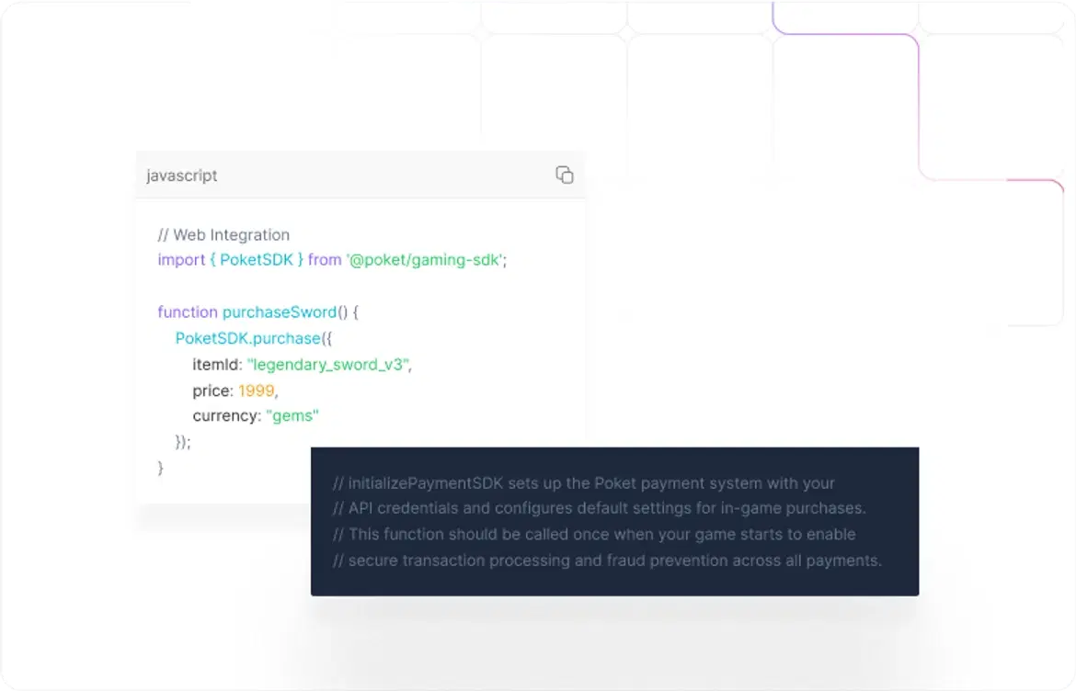Click the initializePaymentSDK comment line
The width and height of the screenshot is (1076, 691).
click(583, 482)
